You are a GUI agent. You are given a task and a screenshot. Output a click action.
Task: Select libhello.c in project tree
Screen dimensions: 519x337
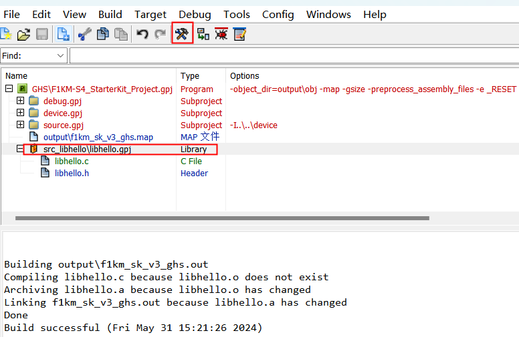pyautogui.click(x=72, y=161)
